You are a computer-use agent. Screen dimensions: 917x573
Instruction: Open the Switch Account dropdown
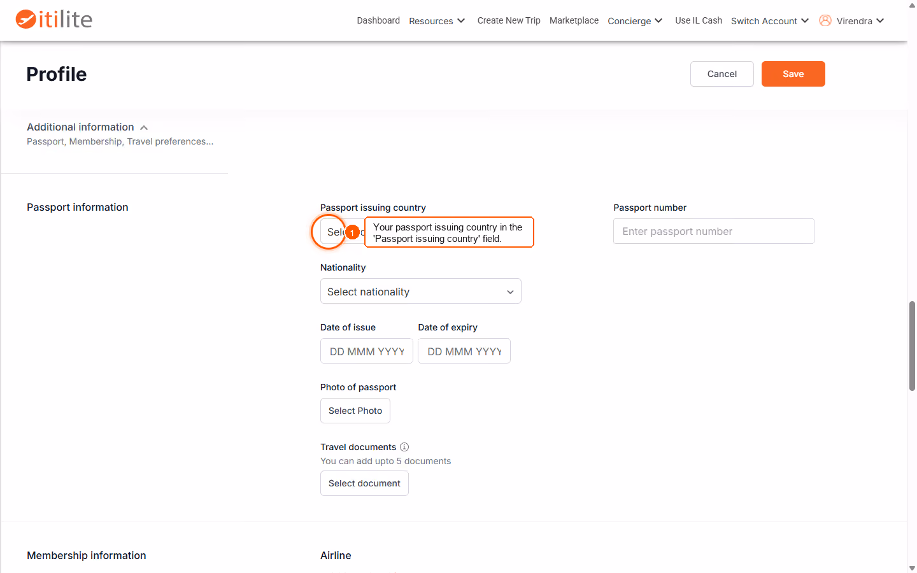(x=770, y=21)
